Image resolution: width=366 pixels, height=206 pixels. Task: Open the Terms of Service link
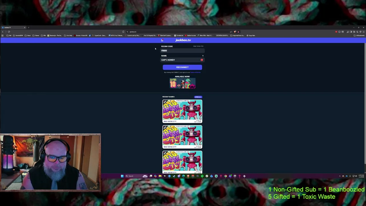coord(195,72)
